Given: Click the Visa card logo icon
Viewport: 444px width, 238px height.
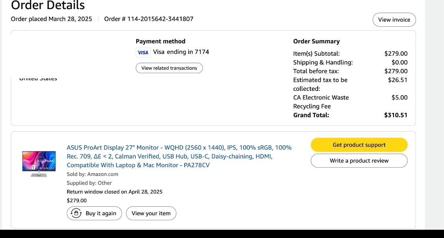Looking at the screenshot, I should (x=143, y=52).
